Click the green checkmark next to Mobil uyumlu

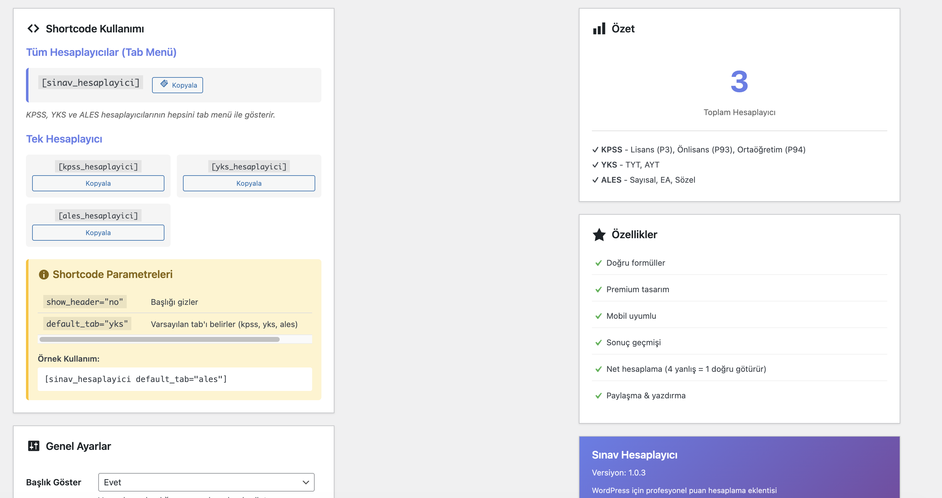[x=598, y=316]
